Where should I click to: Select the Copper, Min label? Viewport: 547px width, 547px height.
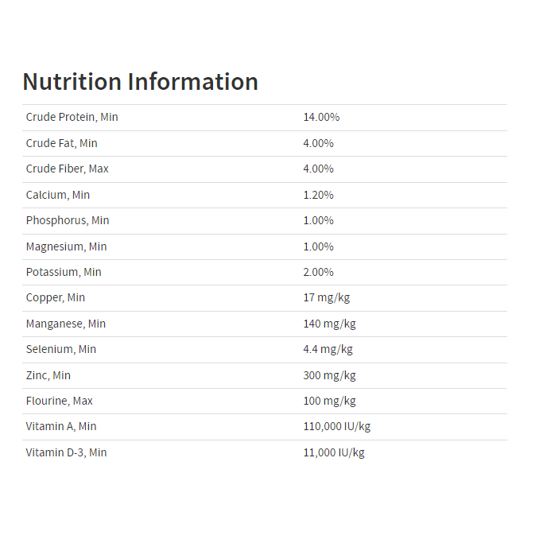(x=56, y=297)
